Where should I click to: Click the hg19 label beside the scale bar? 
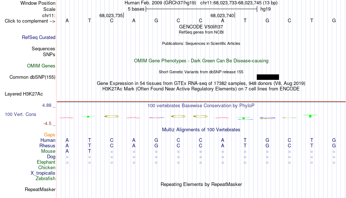click(266, 9)
